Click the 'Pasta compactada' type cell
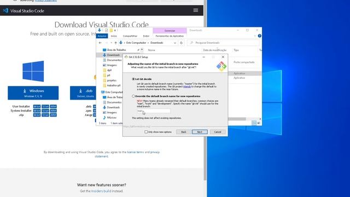 [244, 62]
